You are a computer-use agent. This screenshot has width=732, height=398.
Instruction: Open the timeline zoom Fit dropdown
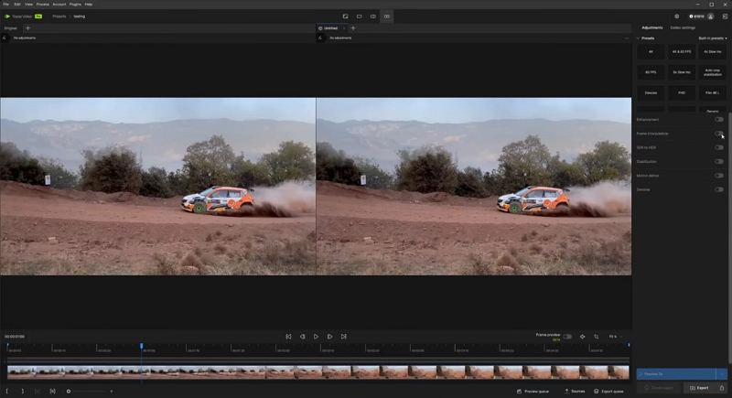point(615,337)
